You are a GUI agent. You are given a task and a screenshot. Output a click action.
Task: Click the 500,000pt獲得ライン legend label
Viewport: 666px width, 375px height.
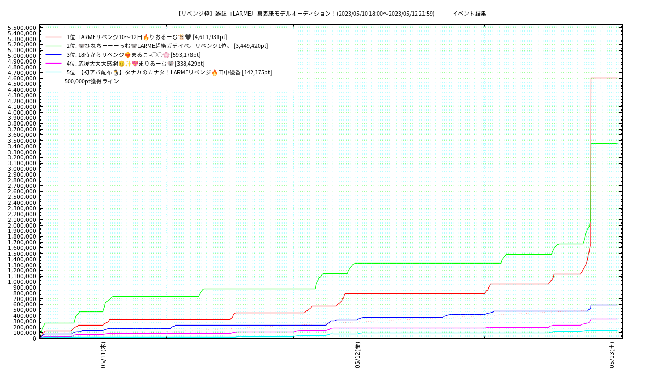[92, 81]
